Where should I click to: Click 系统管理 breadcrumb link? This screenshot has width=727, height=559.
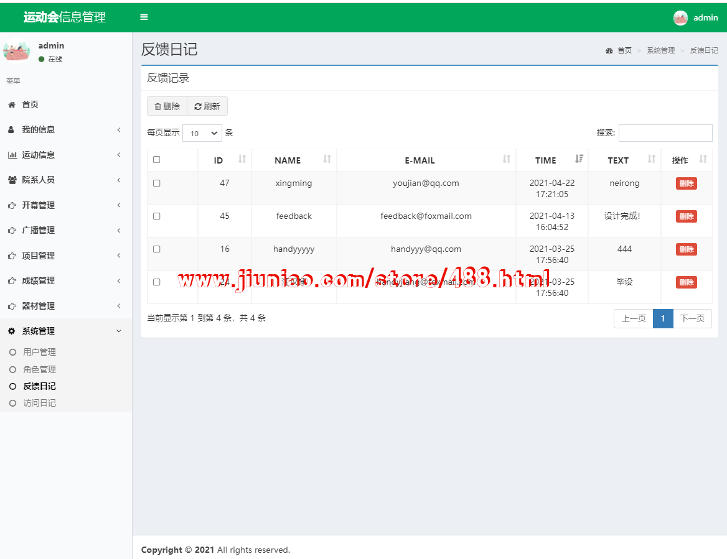coord(660,50)
